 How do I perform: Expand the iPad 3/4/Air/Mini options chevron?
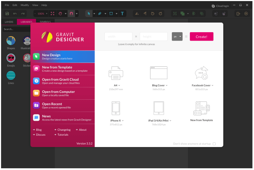point(170,121)
